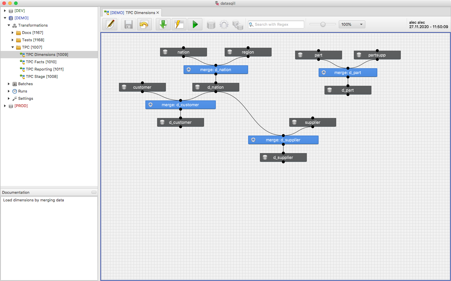This screenshot has width=451, height=281.
Task: Open the lightning script generation icon
Action: (179, 24)
